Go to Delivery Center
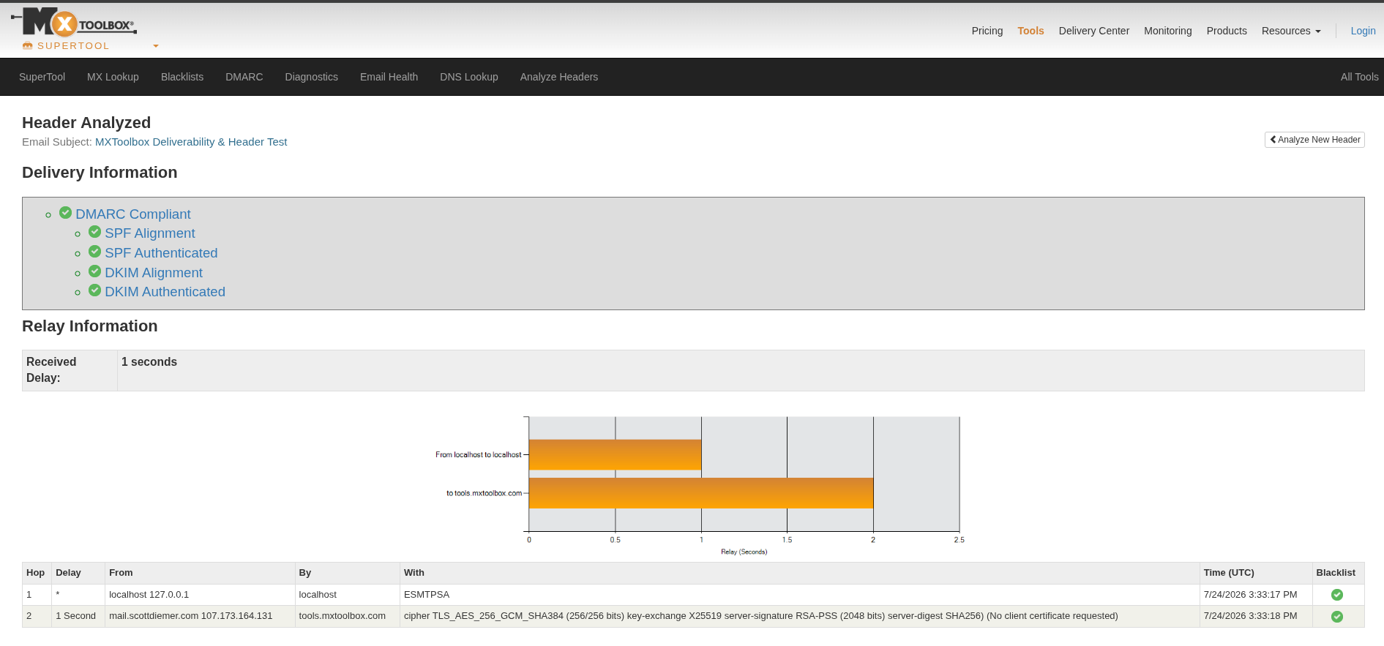1384x646 pixels. pyautogui.click(x=1093, y=31)
